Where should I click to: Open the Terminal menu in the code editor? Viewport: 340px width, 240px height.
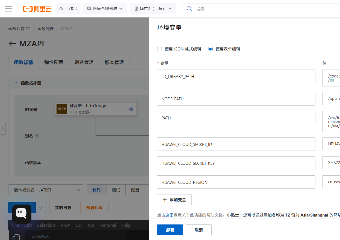coord(108,225)
